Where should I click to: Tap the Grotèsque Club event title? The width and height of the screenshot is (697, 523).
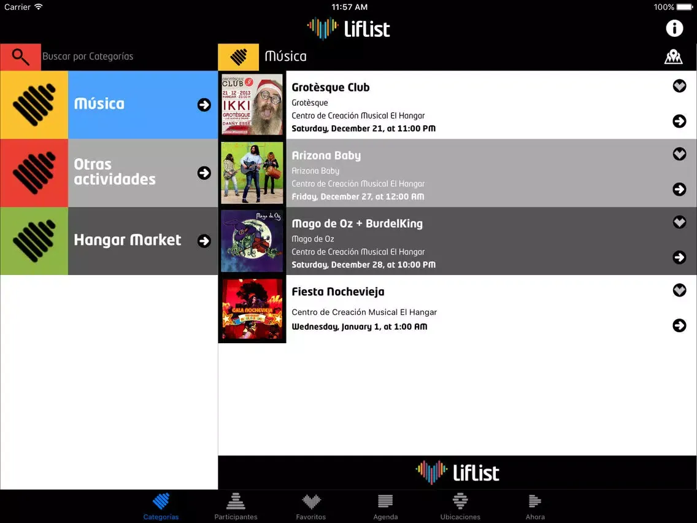coord(331,88)
